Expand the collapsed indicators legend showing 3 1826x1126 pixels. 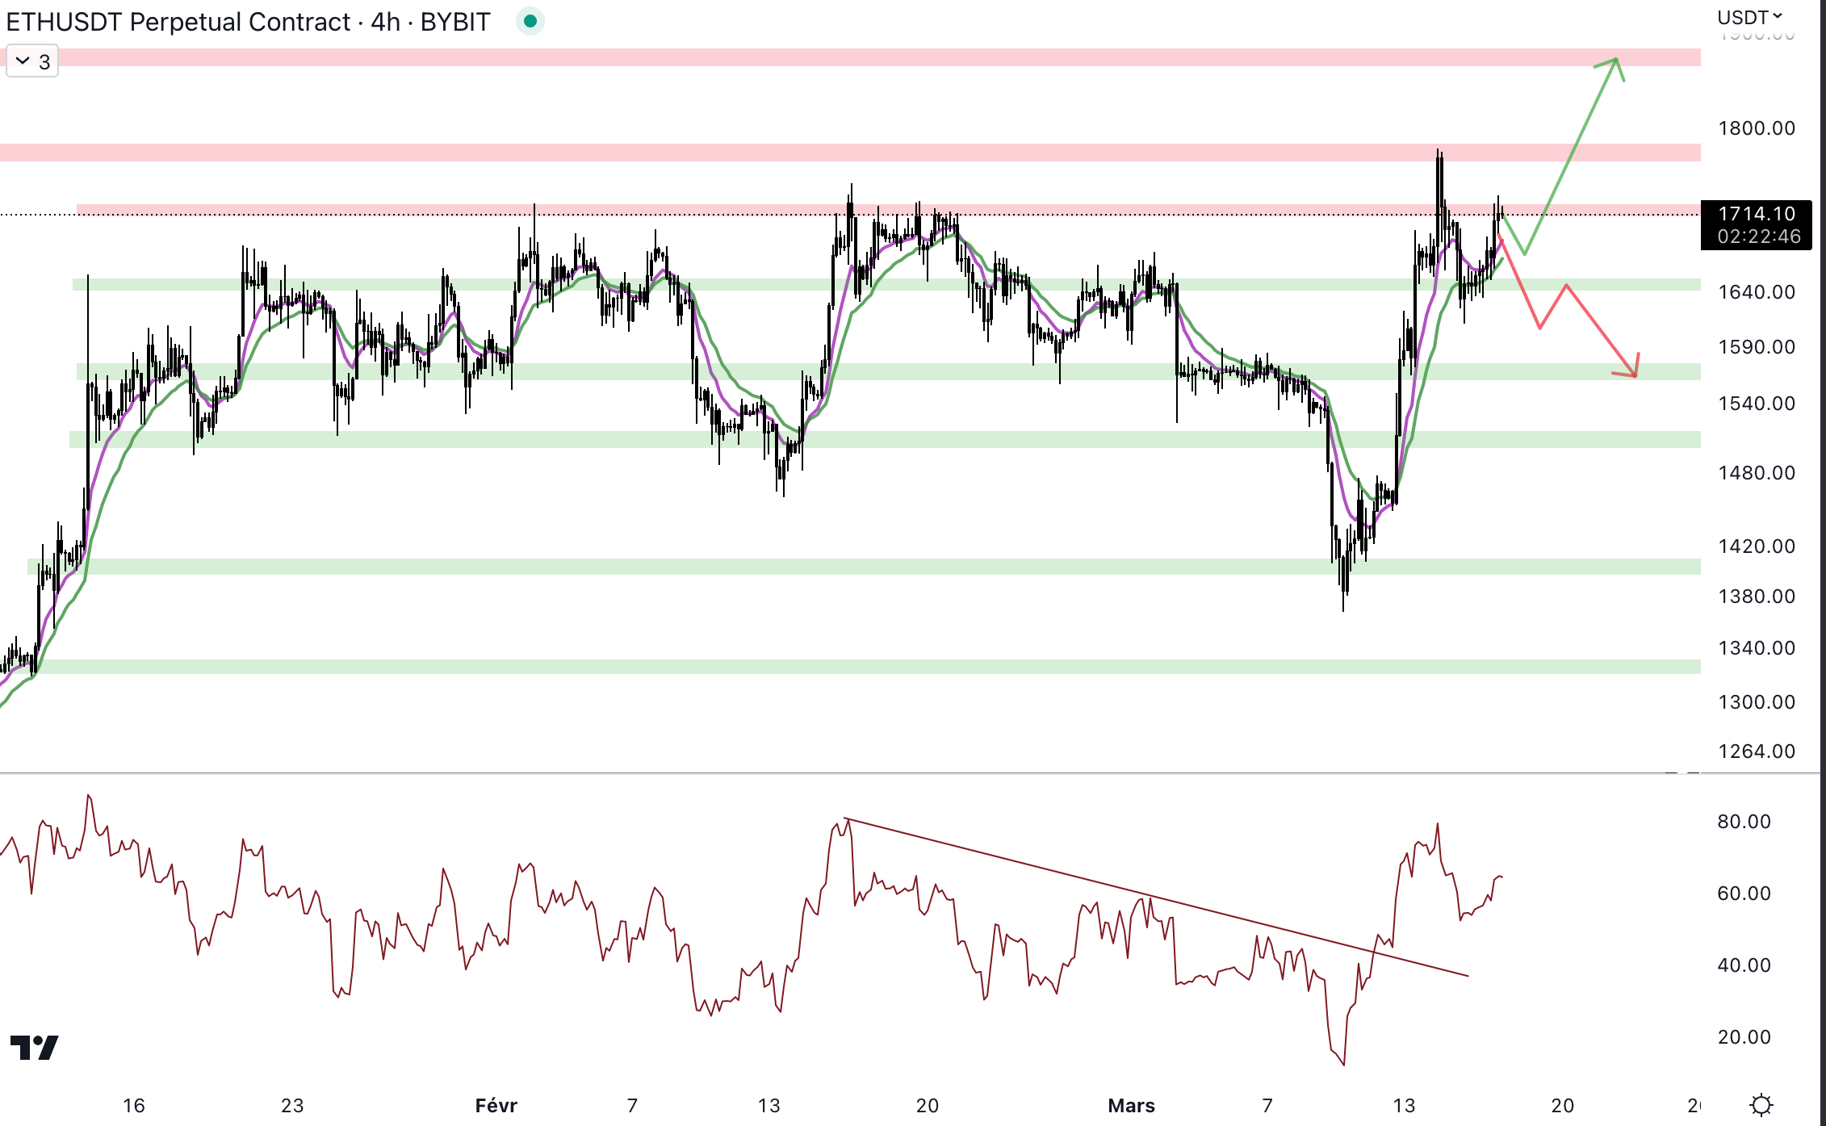[32, 61]
